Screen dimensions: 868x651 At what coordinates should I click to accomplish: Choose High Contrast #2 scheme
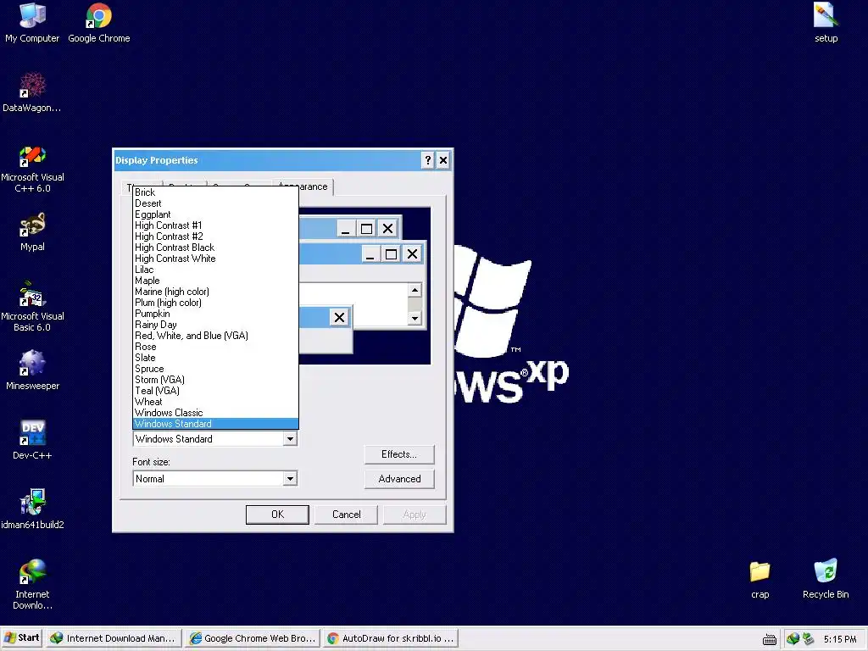click(x=216, y=236)
